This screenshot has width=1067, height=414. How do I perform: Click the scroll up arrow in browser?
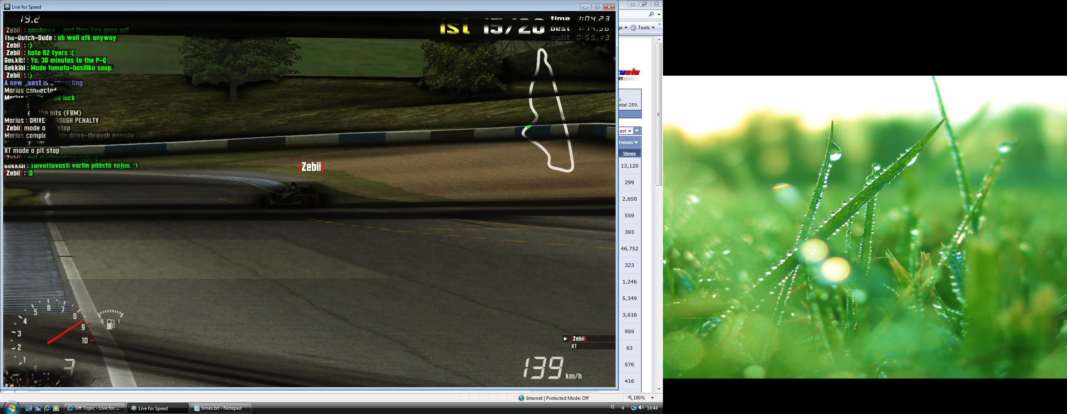click(659, 40)
